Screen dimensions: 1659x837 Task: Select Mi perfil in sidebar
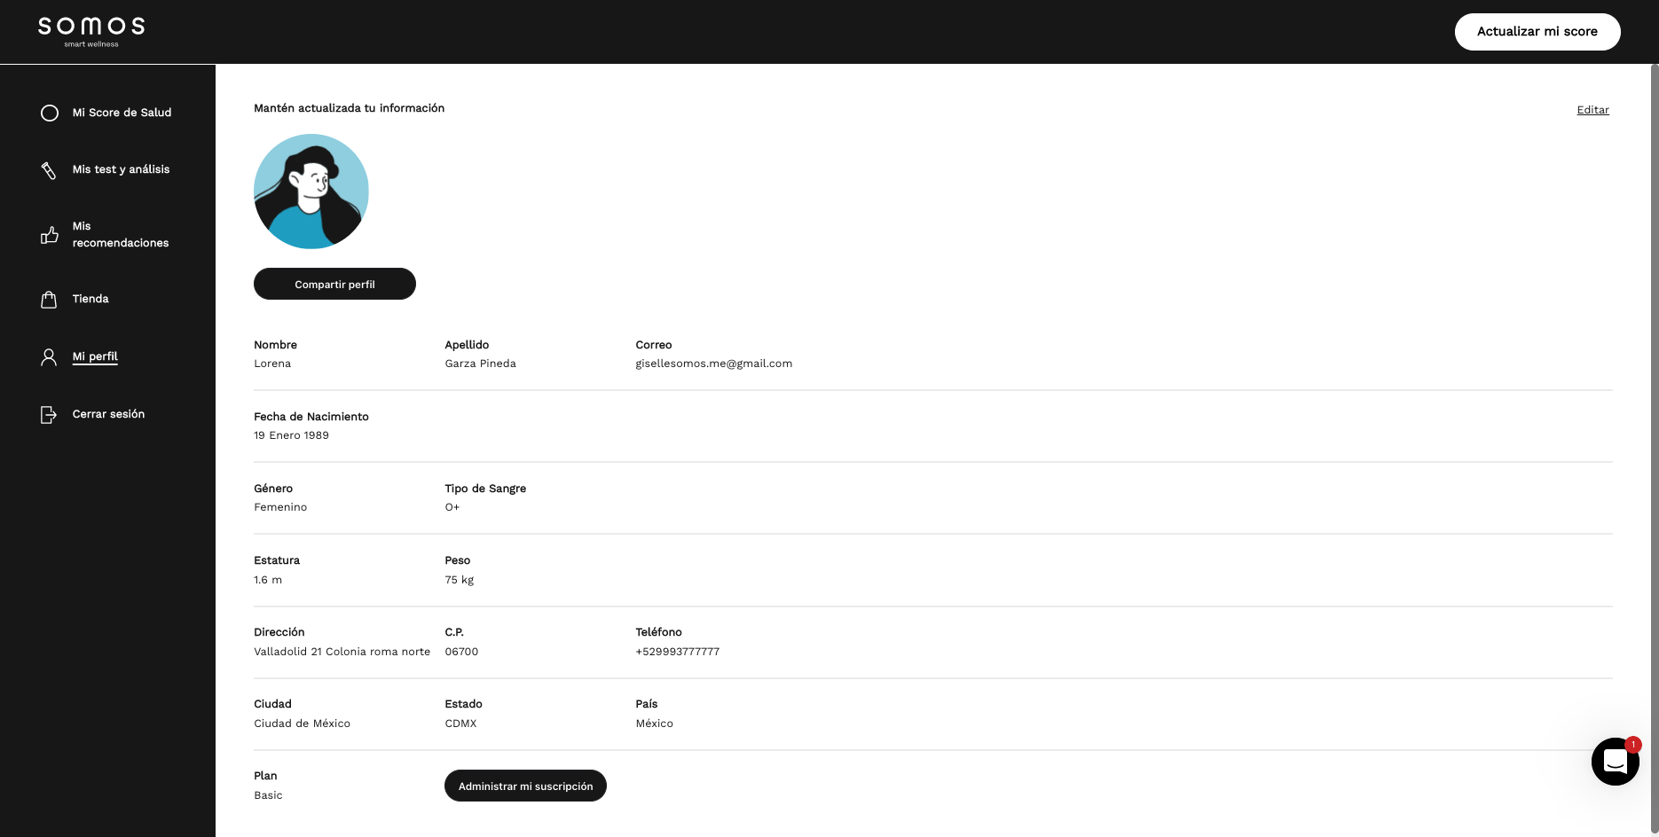click(x=95, y=356)
